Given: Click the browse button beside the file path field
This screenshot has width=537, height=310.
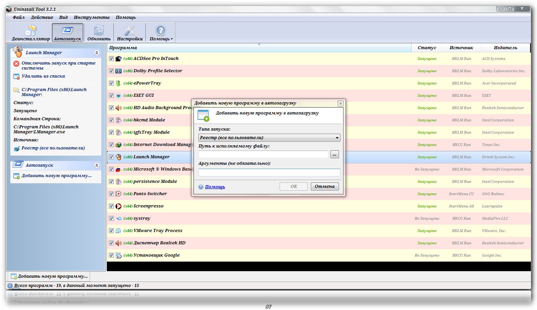Looking at the screenshot, I should coord(334,154).
